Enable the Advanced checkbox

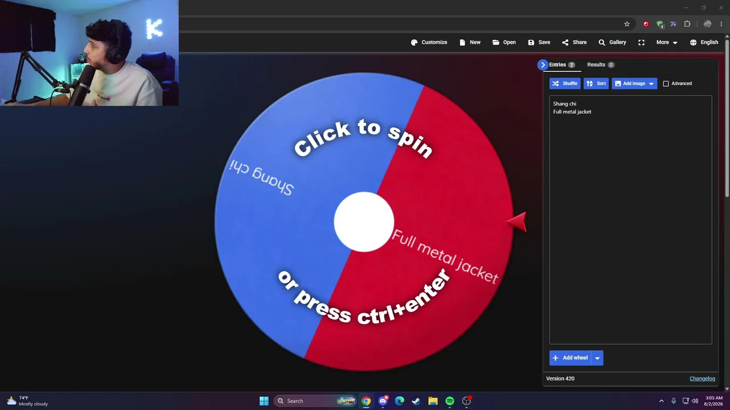coord(666,84)
